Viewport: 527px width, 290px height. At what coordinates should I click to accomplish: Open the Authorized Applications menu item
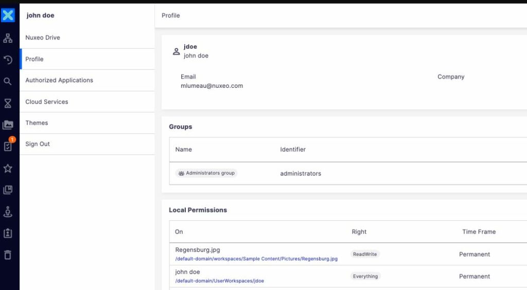(87, 80)
